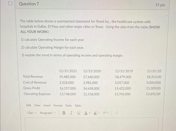Expand the highlight color dropdown arrow

click(x=99, y=113)
